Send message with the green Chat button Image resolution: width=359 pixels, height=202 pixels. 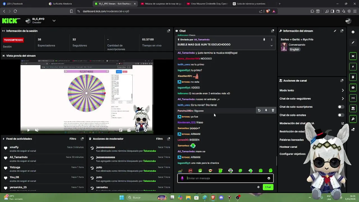point(268,187)
